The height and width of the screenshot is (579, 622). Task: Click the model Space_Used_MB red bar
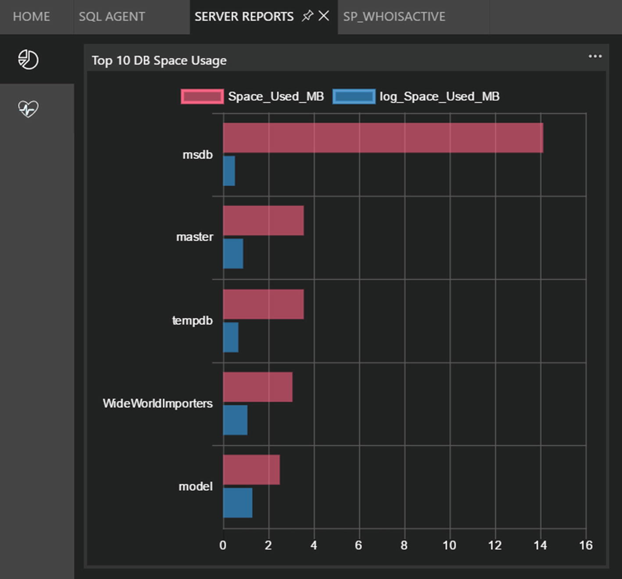pos(251,470)
